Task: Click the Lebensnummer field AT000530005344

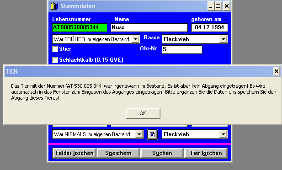Action: click(x=80, y=27)
